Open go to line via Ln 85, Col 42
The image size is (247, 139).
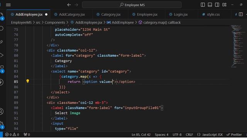point(141,135)
